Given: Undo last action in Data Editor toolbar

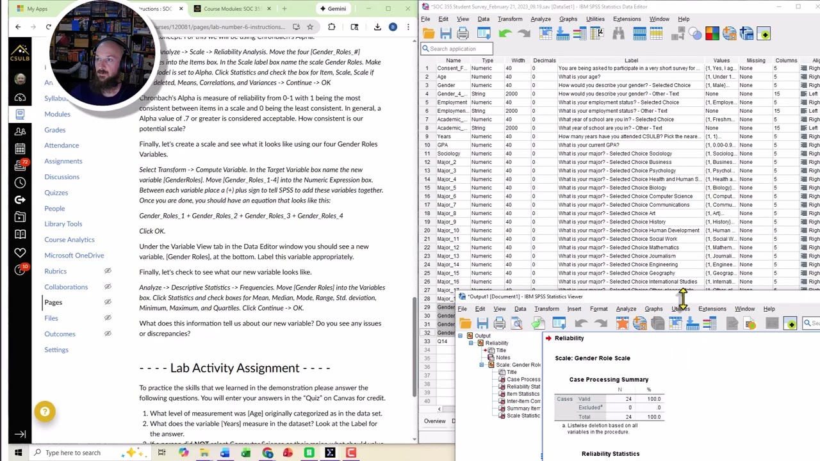Looking at the screenshot, I should 505,34.
